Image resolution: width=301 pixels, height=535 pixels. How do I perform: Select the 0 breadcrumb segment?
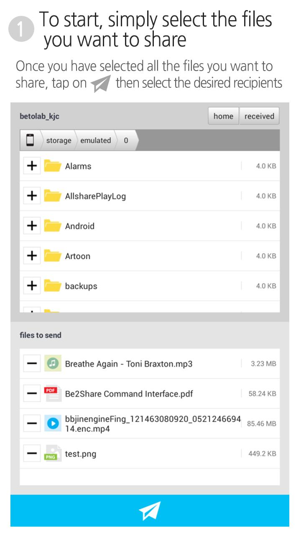[x=126, y=140]
